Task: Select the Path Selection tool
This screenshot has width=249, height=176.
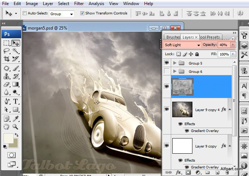Action: click(6, 109)
